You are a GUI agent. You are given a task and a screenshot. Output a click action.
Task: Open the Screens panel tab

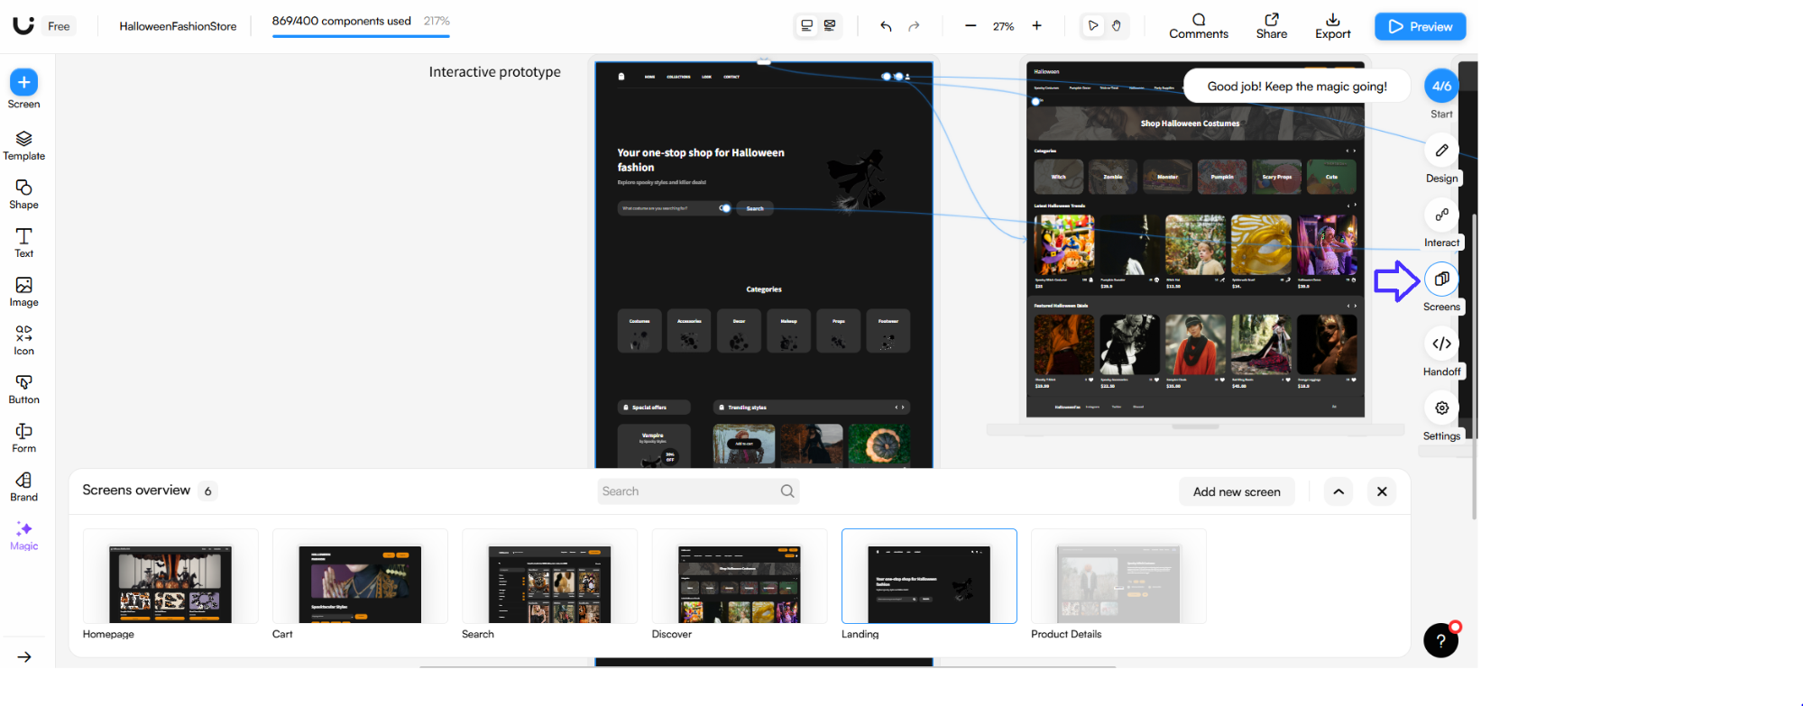[1441, 280]
